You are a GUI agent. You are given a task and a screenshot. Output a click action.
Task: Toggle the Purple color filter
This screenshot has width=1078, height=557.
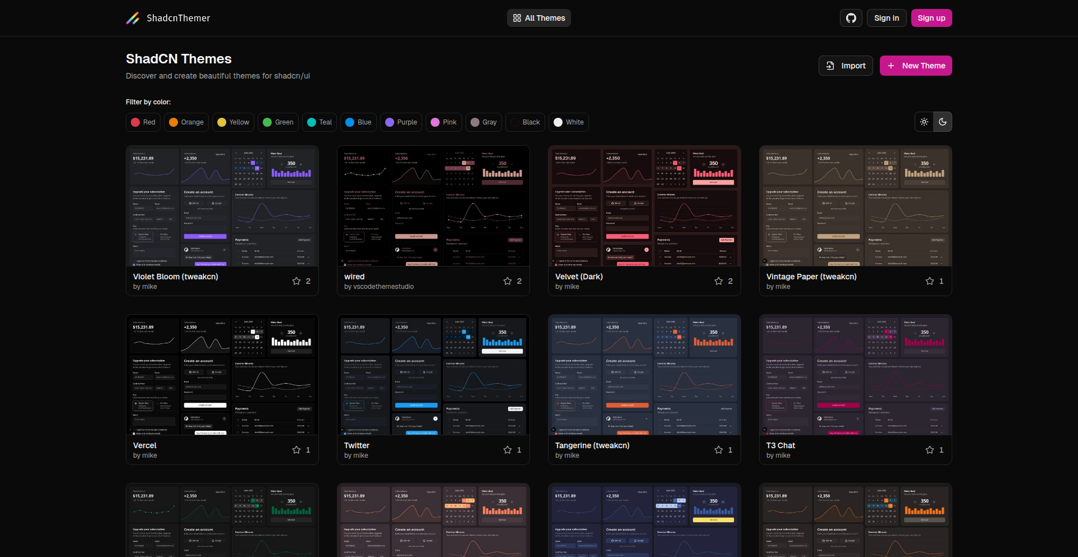[x=401, y=122]
